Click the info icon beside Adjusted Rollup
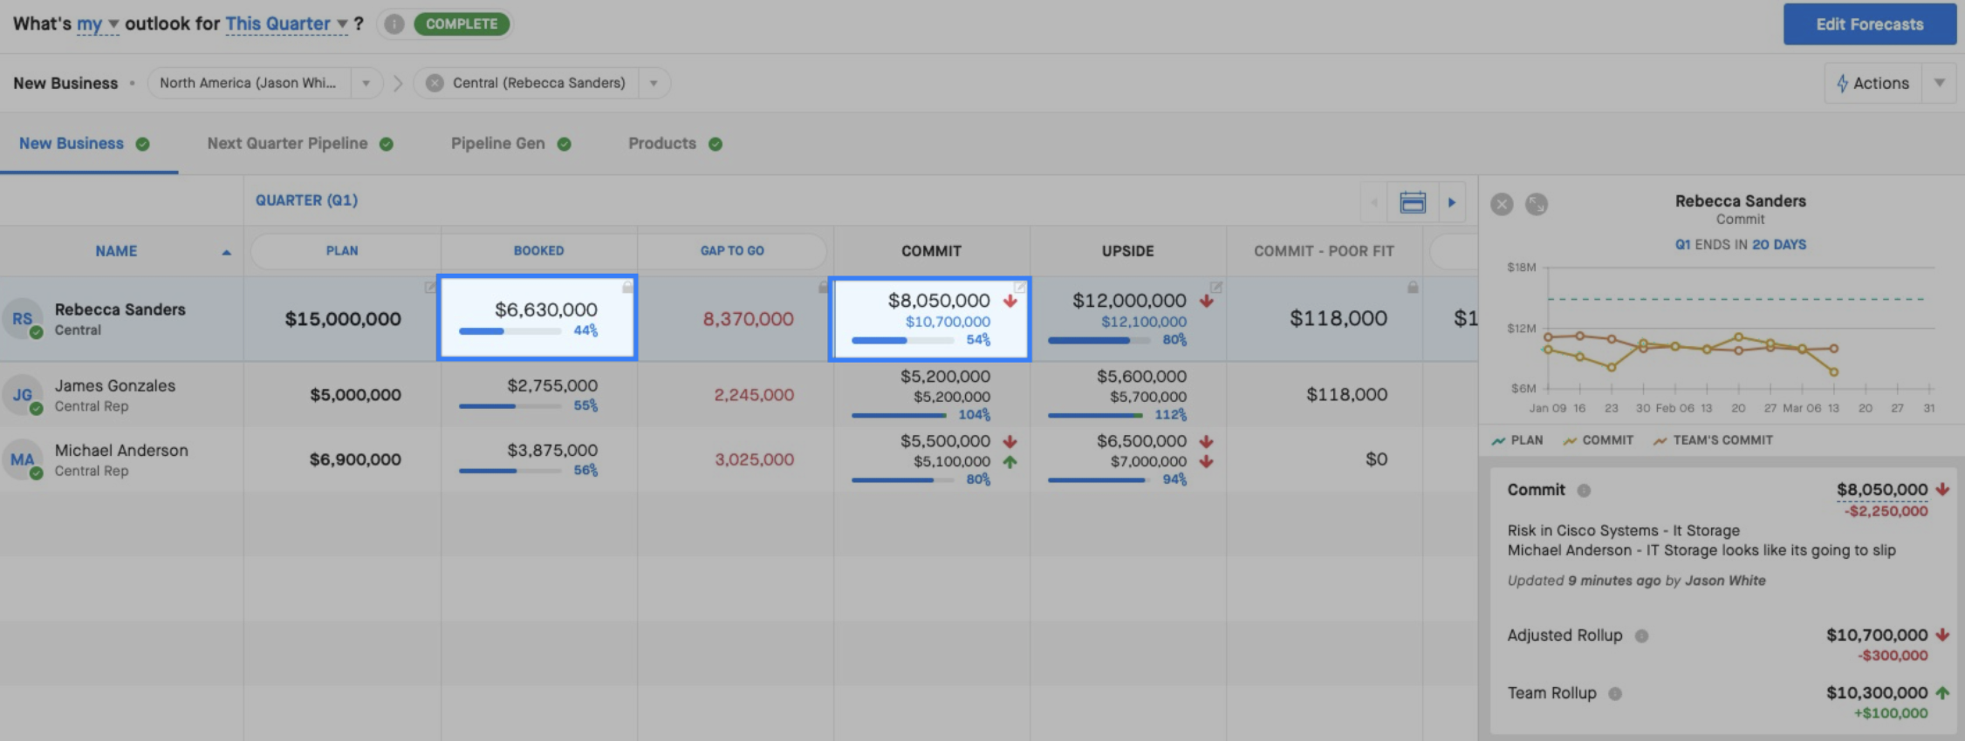The height and width of the screenshot is (741, 1965). pyautogui.click(x=1641, y=636)
